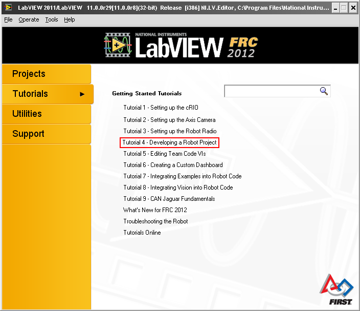This screenshot has height=311, width=360.
Task: Switch to the Projects section
Action: (47, 74)
